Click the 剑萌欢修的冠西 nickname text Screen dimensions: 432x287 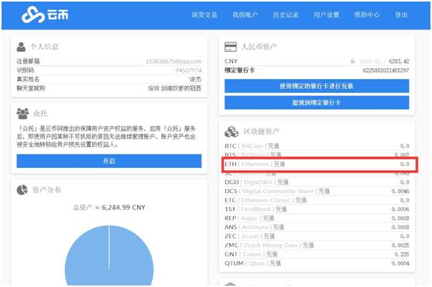(x=181, y=88)
